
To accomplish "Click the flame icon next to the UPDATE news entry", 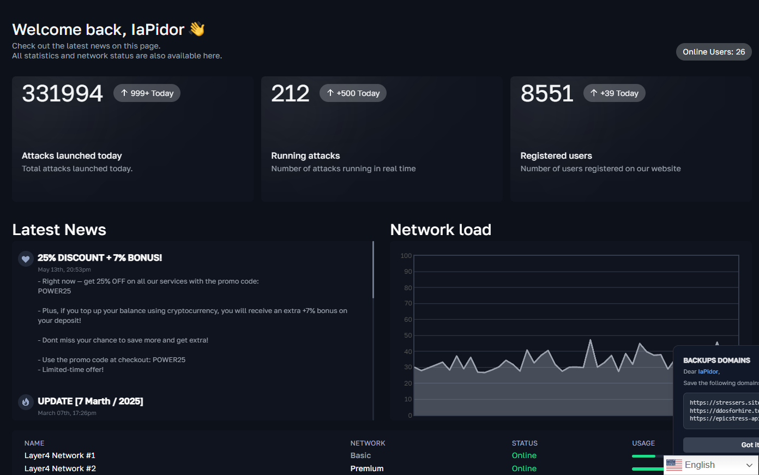I will point(26,402).
